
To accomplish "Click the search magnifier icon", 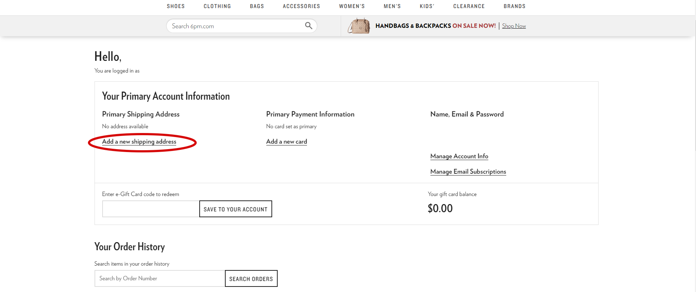I will click(308, 26).
